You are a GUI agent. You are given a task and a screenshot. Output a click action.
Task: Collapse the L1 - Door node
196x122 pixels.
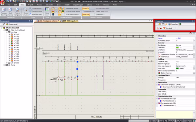[7, 32]
